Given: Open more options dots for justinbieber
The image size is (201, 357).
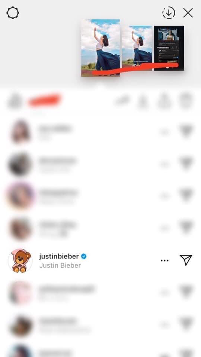Looking at the screenshot, I should click(x=165, y=260).
